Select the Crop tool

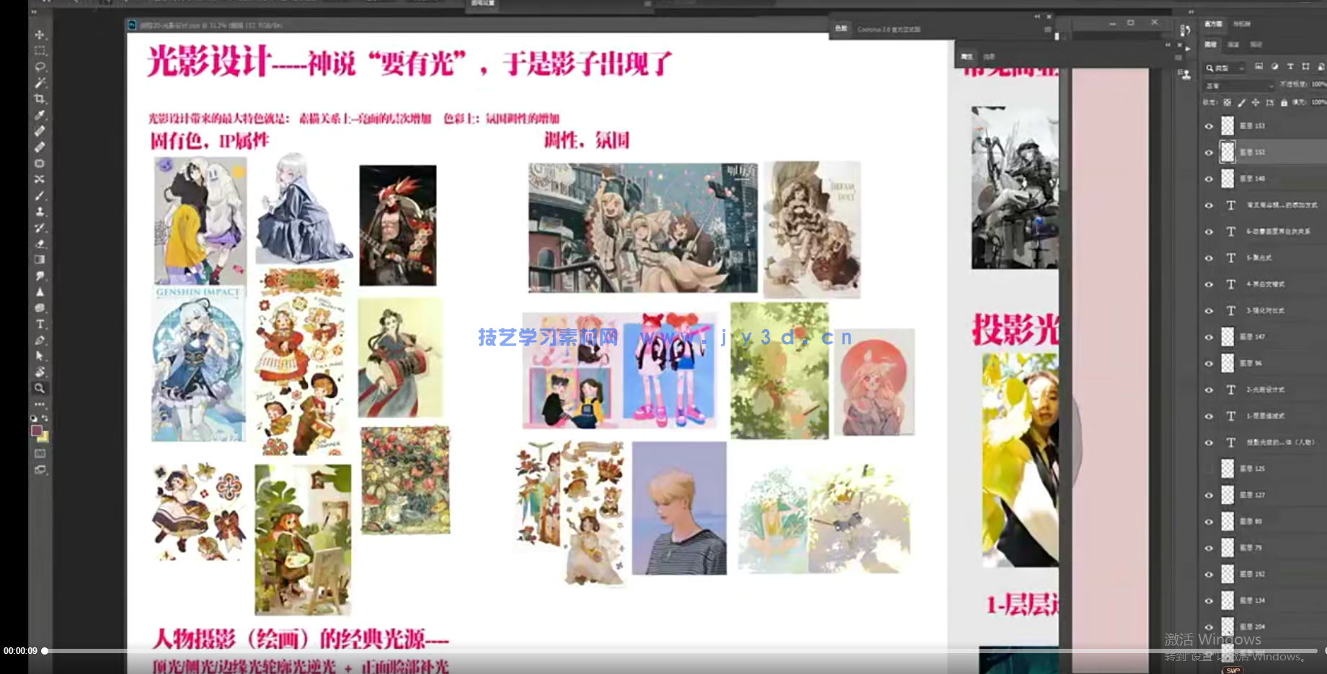[x=40, y=99]
